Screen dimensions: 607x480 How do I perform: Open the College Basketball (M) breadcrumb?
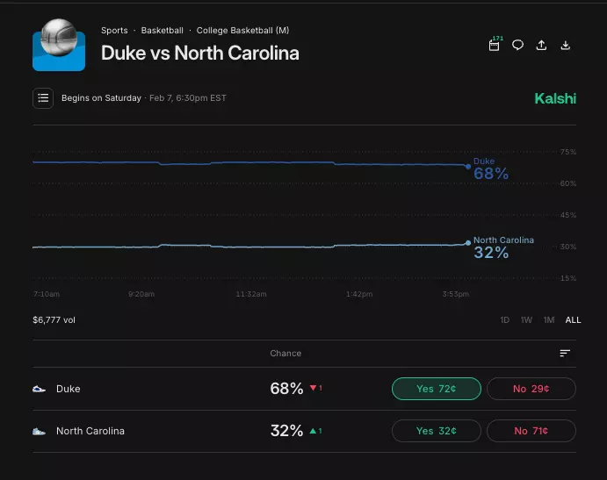click(242, 31)
